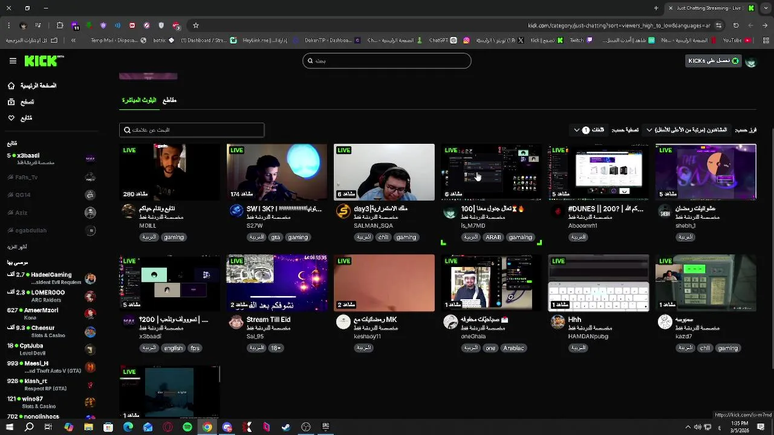Image resolution: width=774 pixels, height=435 pixels.
Task: Open the Temp Mail bookmark
Action: click(118, 40)
